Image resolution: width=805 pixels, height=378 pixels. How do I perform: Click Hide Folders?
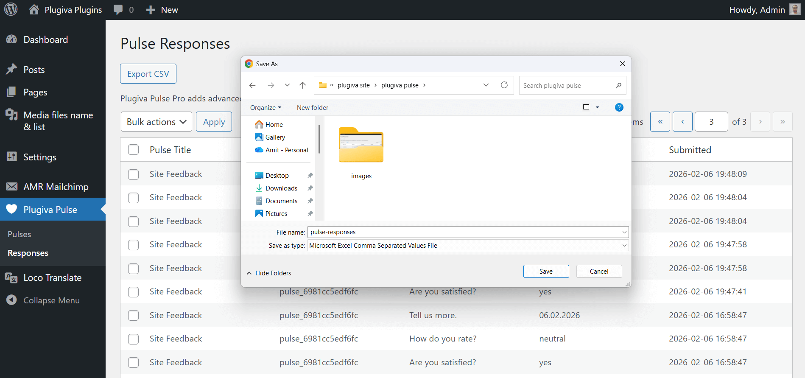[269, 273]
